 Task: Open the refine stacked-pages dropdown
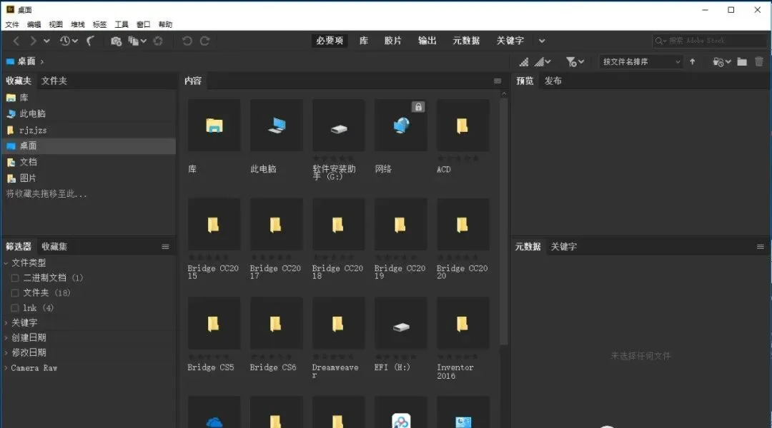click(x=137, y=41)
